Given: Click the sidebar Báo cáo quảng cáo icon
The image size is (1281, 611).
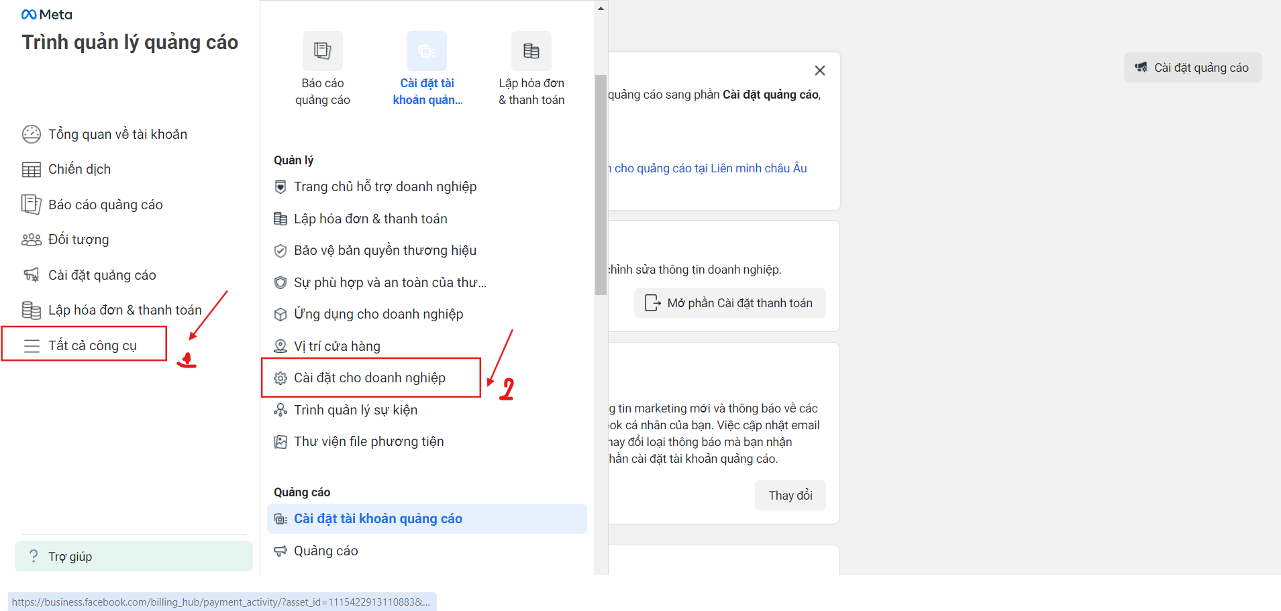Looking at the screenshot, I should 32,205.
